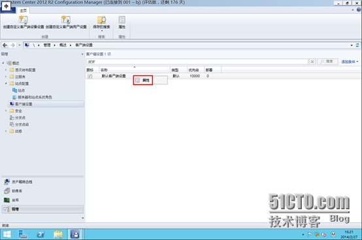Expand the Migration (迁移) folder
362x240 pixels.
click(x=6, y=131)
